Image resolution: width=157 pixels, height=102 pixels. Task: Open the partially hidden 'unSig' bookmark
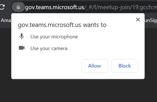[151, 20]
